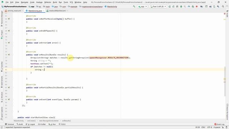Open the Navigate menu
The width and height of the screenshot is (229, 129).
tap(24, 2)
